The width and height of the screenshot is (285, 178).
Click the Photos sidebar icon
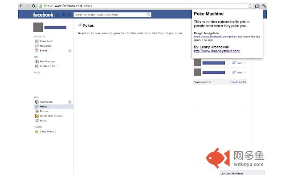(x=37, y=111)
